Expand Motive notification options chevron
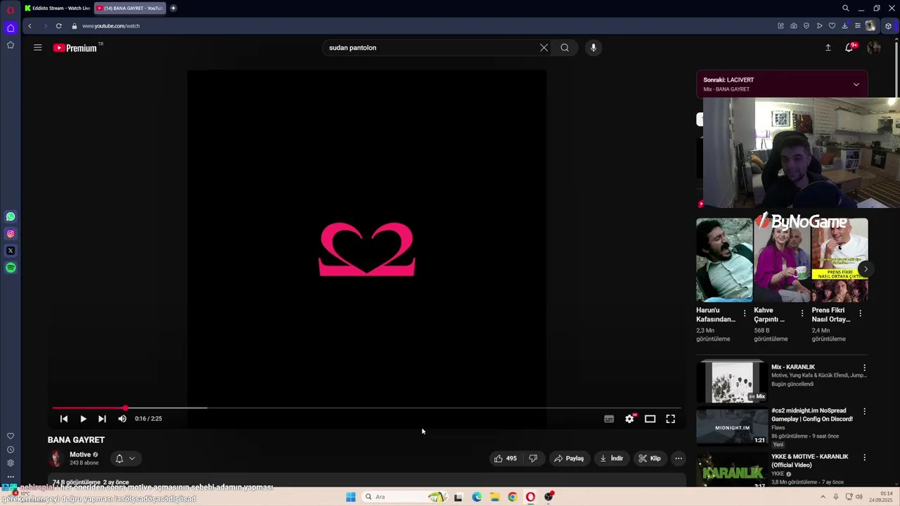 [x=132, y=458]
